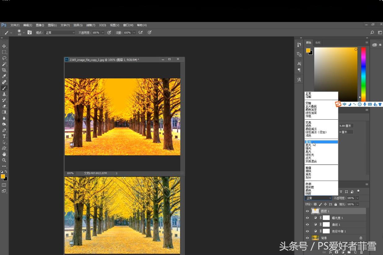The image size is (383, 255).
Task: Toggle visibility of 背景 layer
Action: (307, 238)
